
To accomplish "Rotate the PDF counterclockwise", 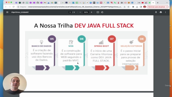I will tap(102, 12).
